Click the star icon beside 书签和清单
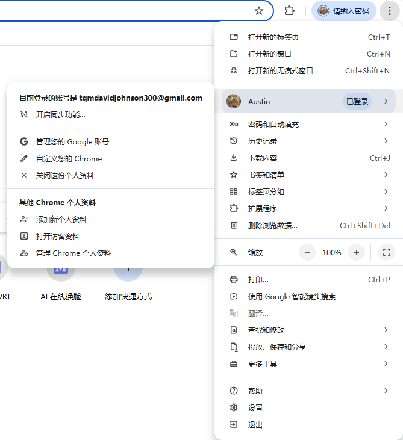 tap(234, 175)
